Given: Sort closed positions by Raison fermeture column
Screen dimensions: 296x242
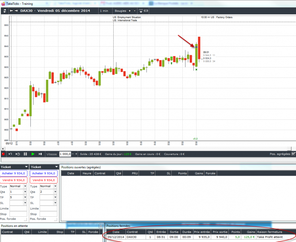Looking at the screenshot, I should [276, 232].
